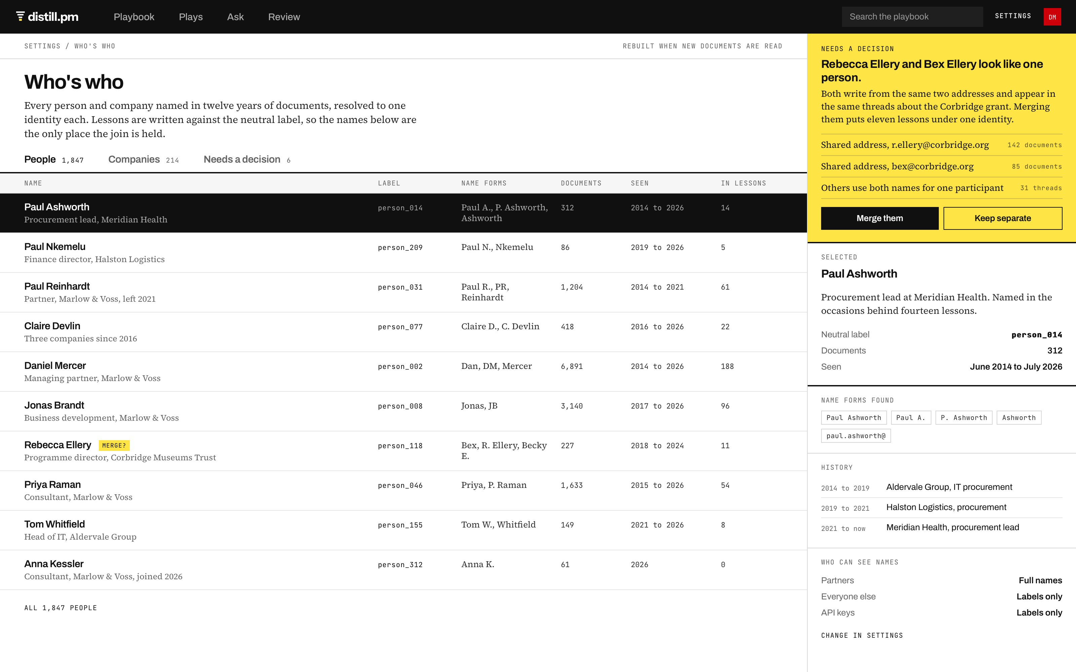This screenshot has width=1076, height=672.
Task: Click the Settings breadcrumb link
Action: tap(42, 46)
